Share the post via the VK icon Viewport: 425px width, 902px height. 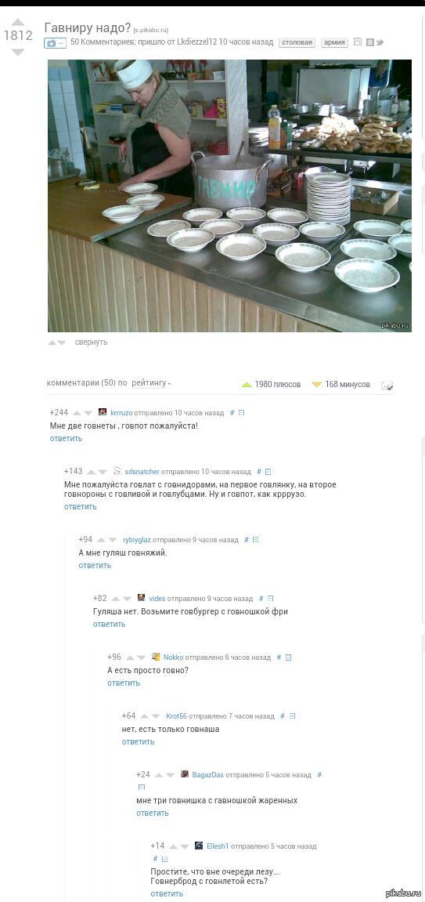pos(370,42)
